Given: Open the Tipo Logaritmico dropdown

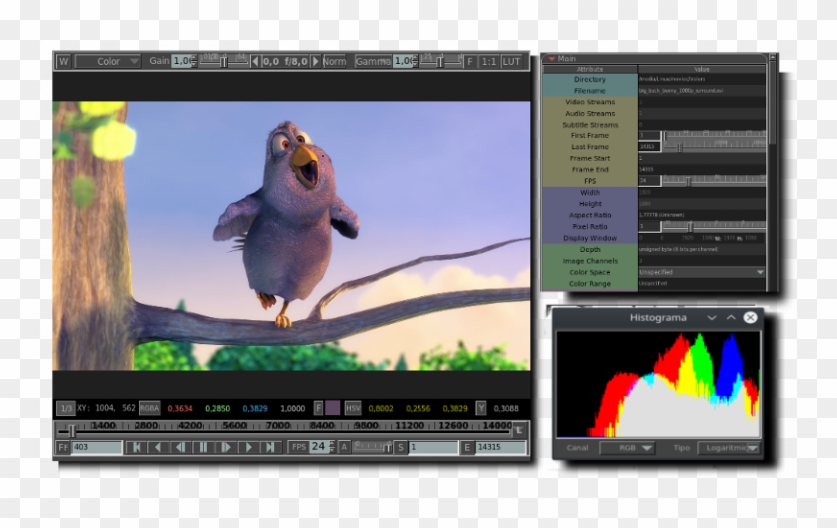Looking at the screenshot, I should pos(728,448).
